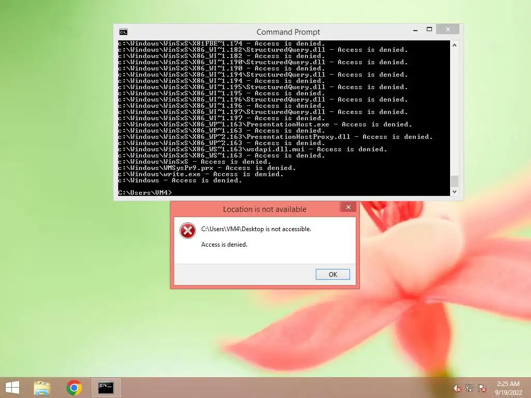Click the PresentationHost.exe access denied line

[x=265, y=124]
